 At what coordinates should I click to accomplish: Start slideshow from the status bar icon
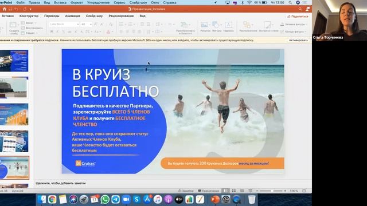pyautogui.click(x=250, y=191)
